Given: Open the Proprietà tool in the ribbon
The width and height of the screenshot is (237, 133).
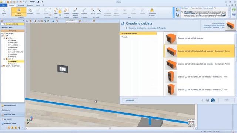Looking at the screenshot, I should [x=30, y=11].
